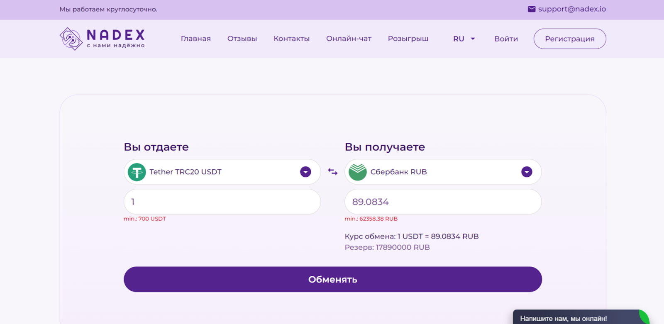Click the 'min.: 700 USDT' hint

[x=145, y=219]
